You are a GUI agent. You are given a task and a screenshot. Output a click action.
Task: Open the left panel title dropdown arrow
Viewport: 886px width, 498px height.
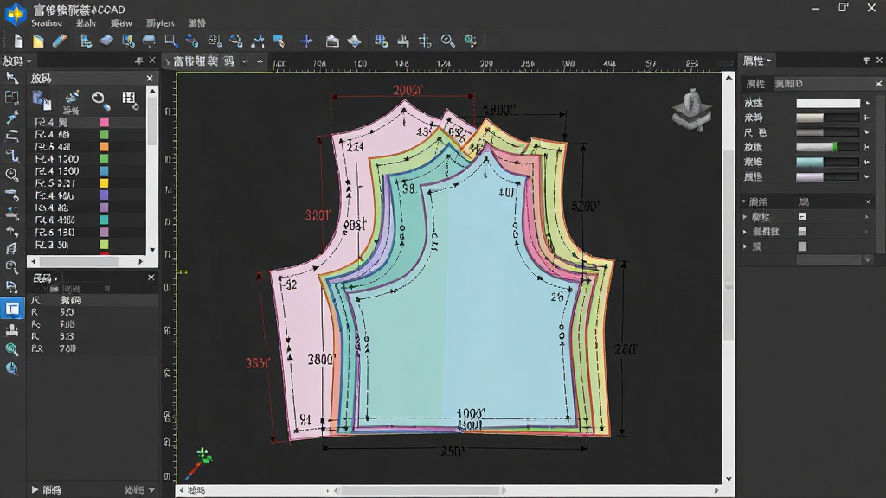coord(29,61)
